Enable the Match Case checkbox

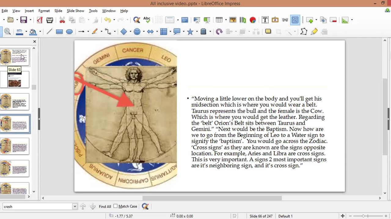point(115,206)
